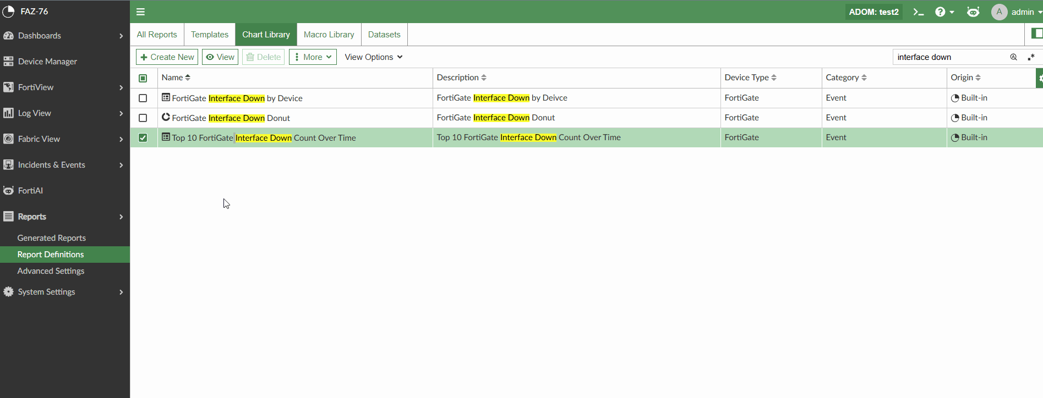Click FortiGate device type in Top 10 row
1043x398 pixels.
point(741,137)
